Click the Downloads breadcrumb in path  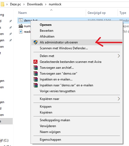coord(35,4)
